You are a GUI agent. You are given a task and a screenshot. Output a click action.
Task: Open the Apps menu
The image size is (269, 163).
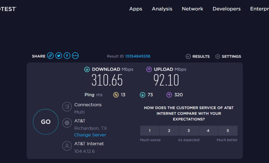136,9
